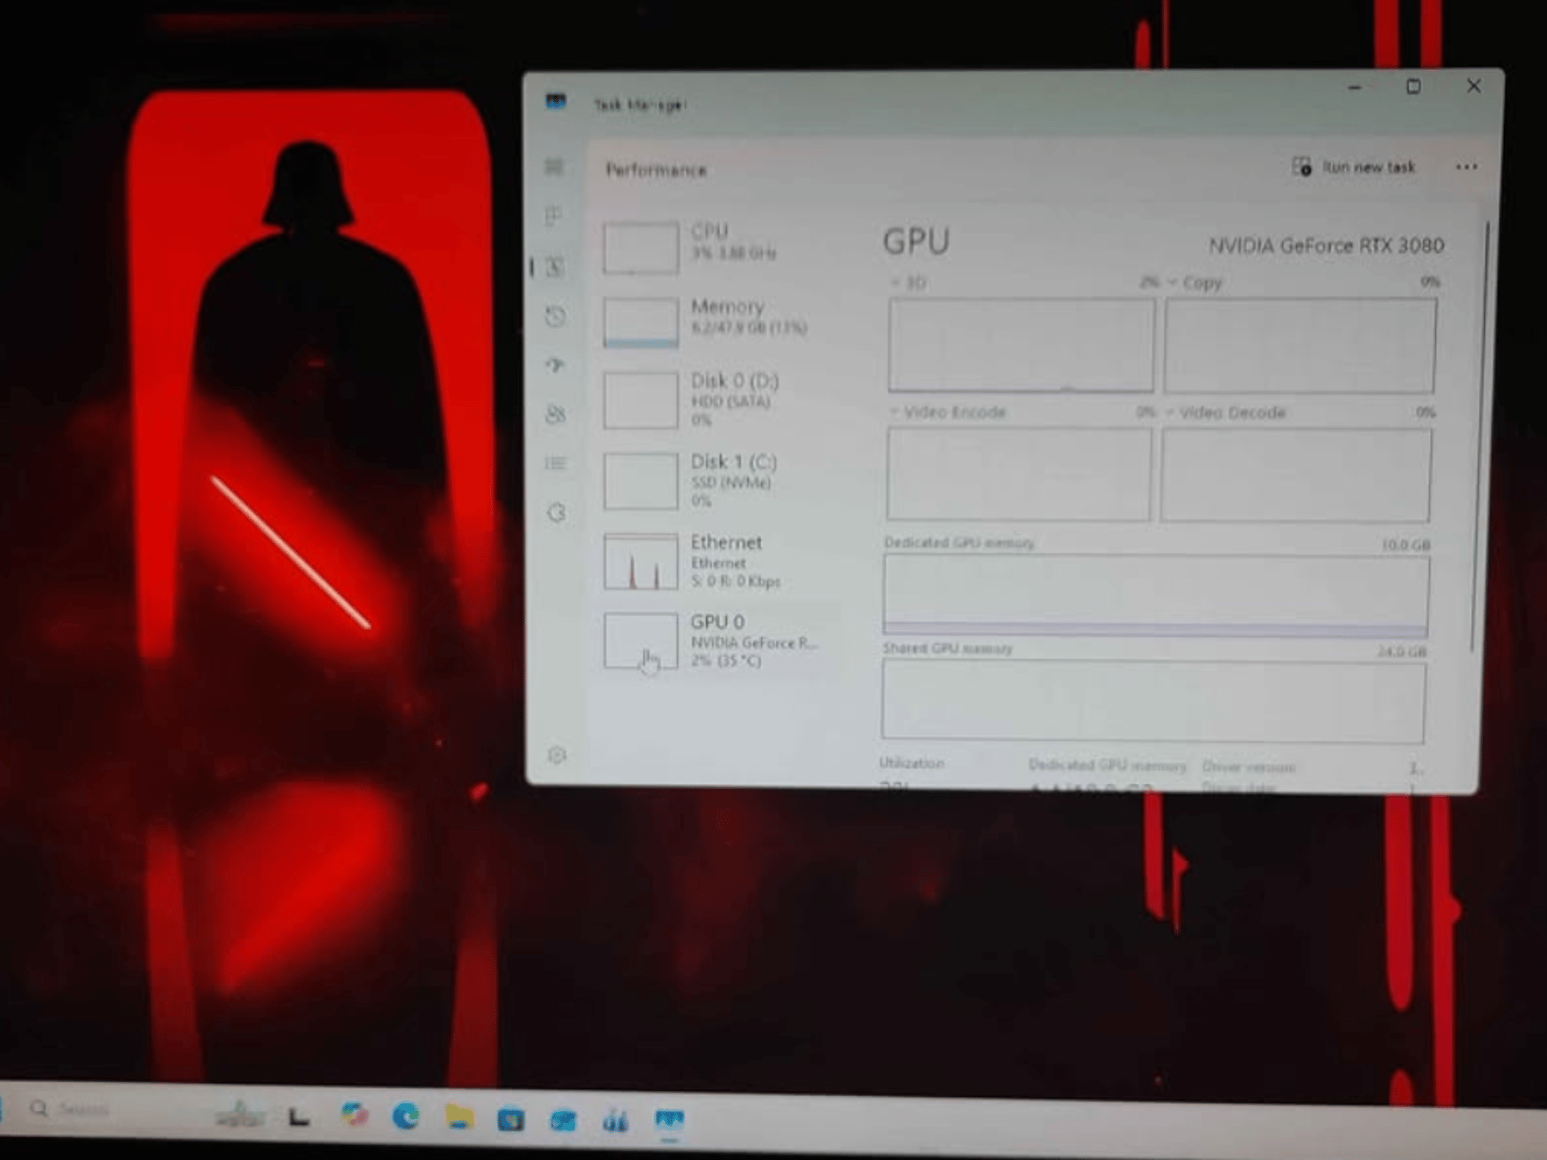Open the Users page
This screenshot has width=1547, height=1160.
click(x=555, y=414)
